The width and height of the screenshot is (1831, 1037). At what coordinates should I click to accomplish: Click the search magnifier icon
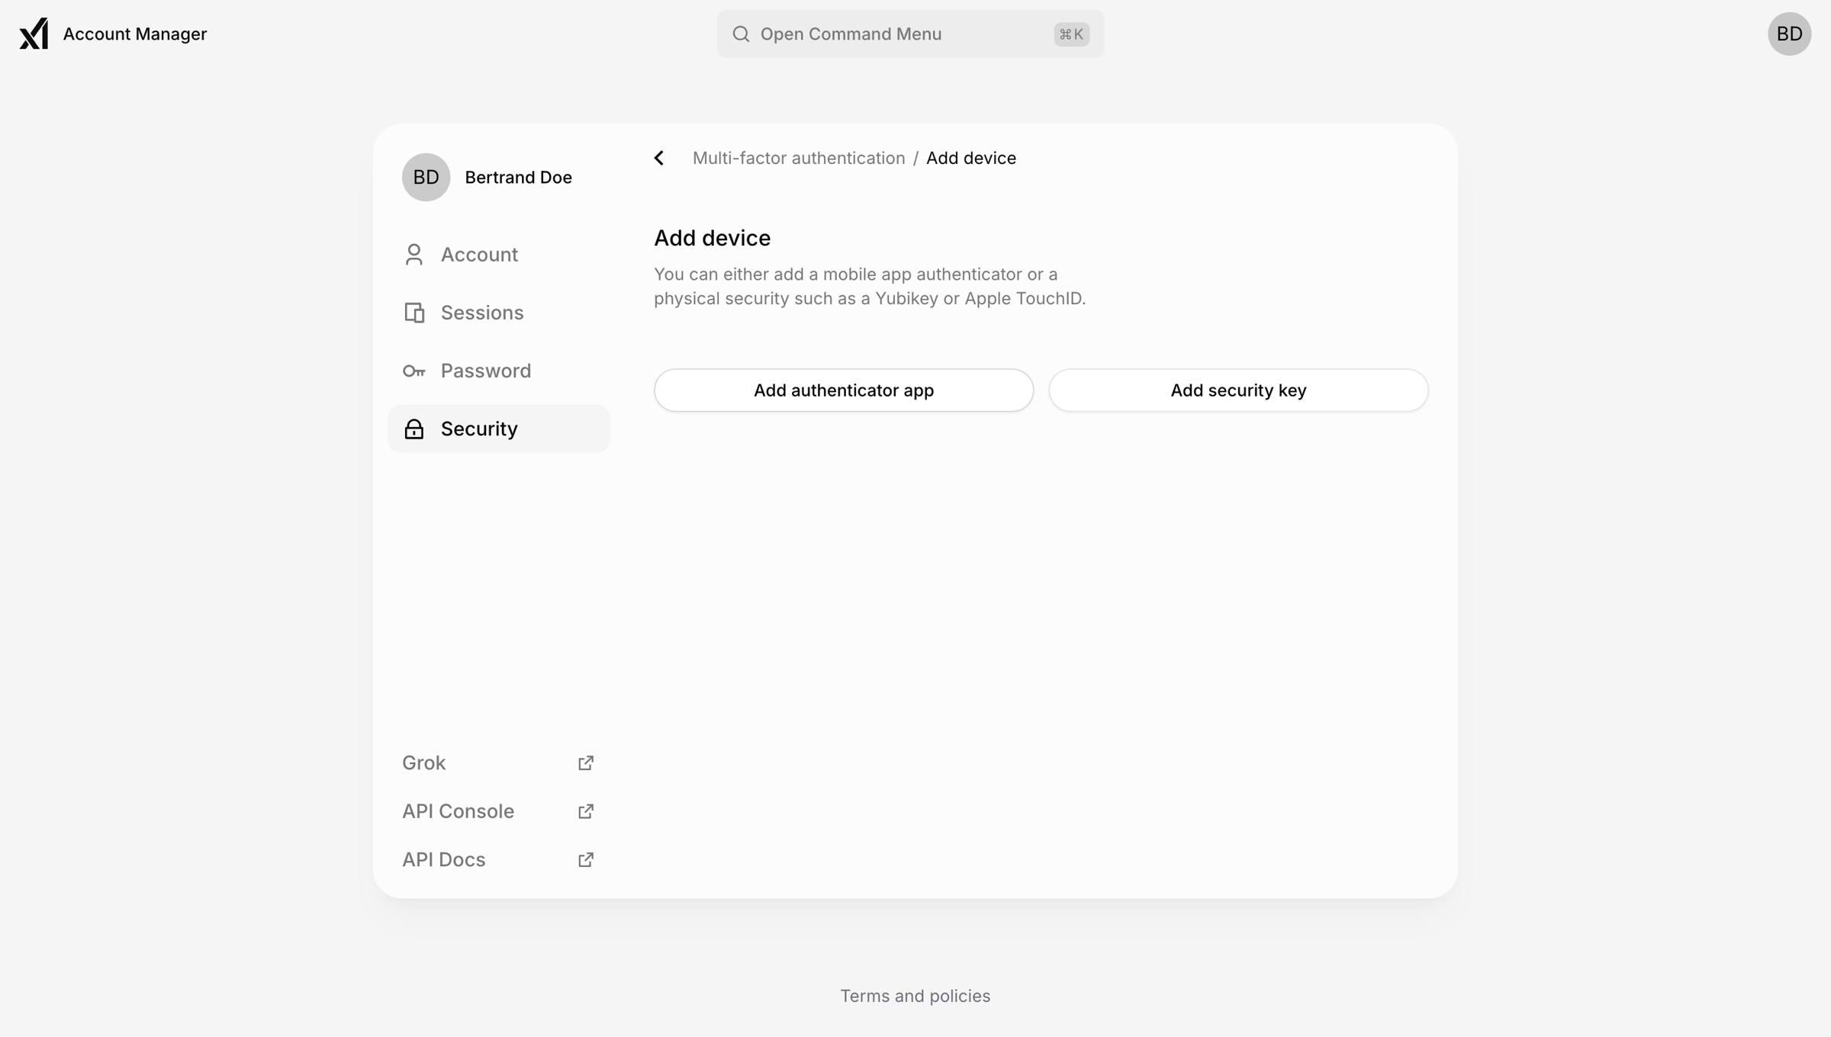741,34
